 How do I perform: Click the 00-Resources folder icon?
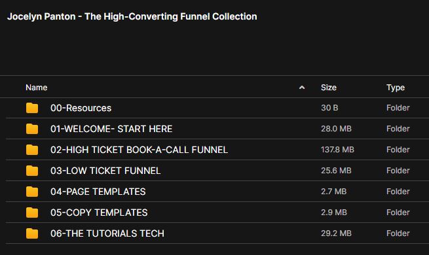(32, 108)
